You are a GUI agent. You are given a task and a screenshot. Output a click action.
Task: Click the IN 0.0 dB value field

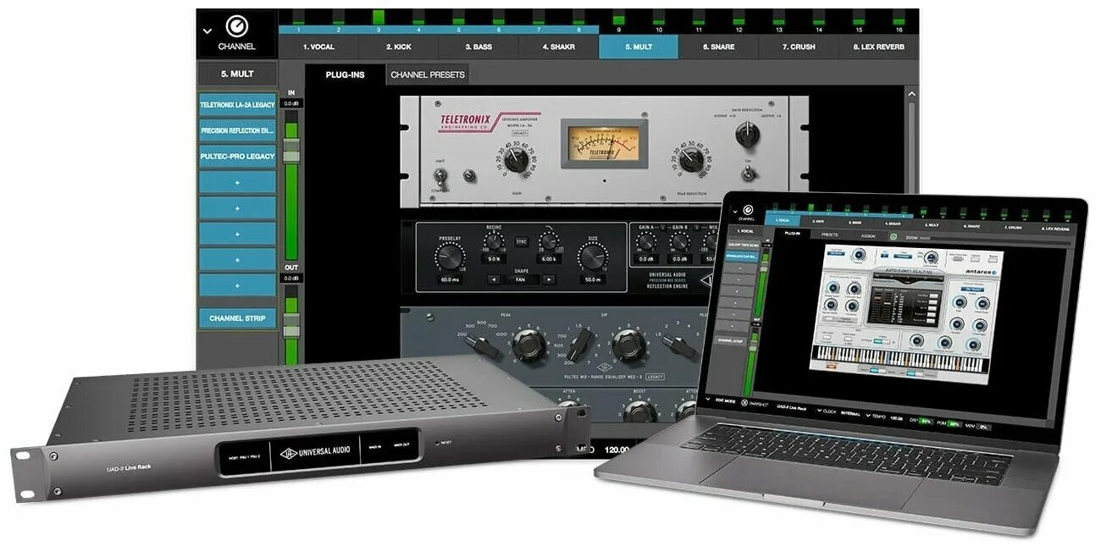[x=291, y=103]
